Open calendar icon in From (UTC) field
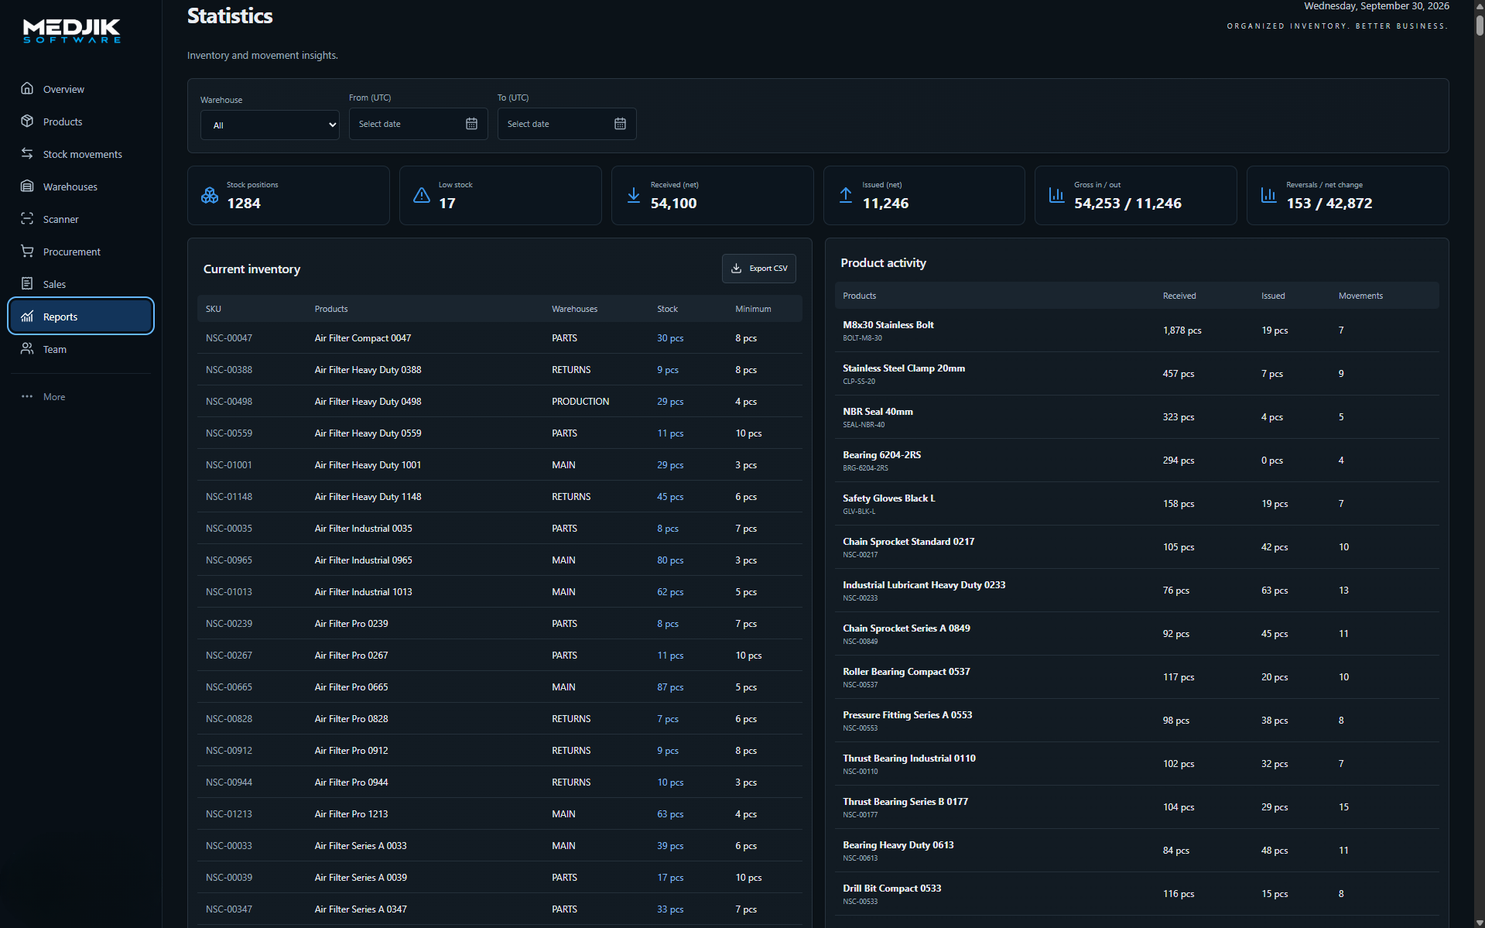The width and height of the screenshot is (1485, 928). point(471,124)
